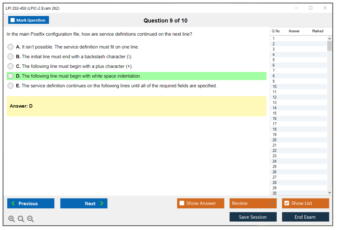
Task: Click the zoom reset magnifier icon
Action: coord(21,219)
